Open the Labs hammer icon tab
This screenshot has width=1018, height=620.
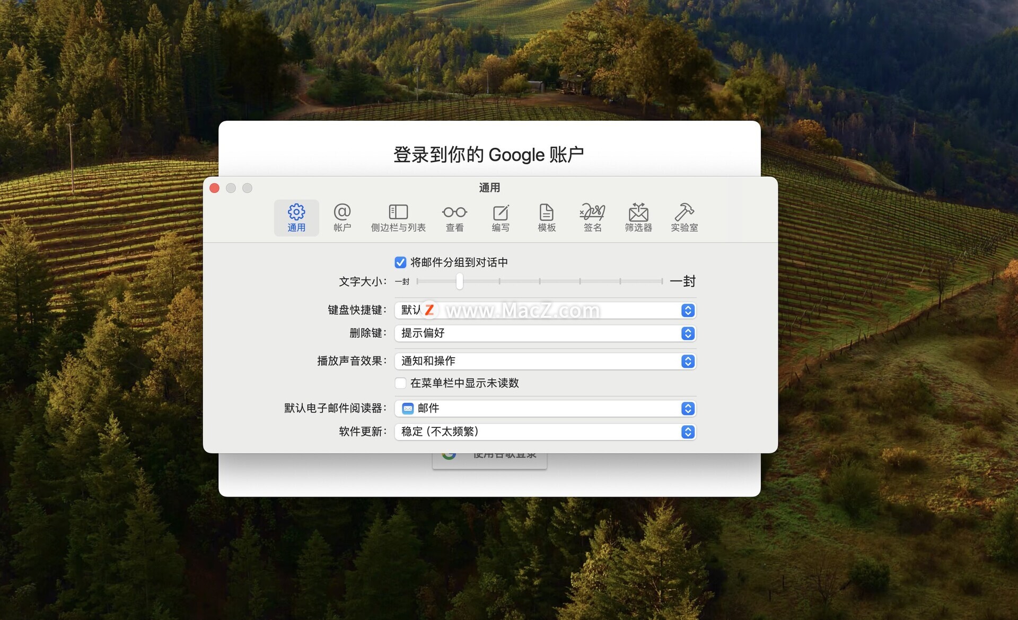(684, 218)
